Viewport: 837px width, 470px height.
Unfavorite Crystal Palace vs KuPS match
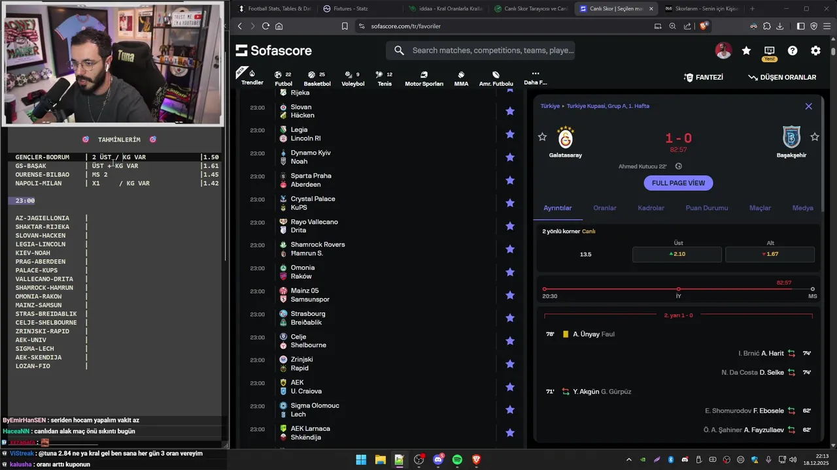click(510, 203)
